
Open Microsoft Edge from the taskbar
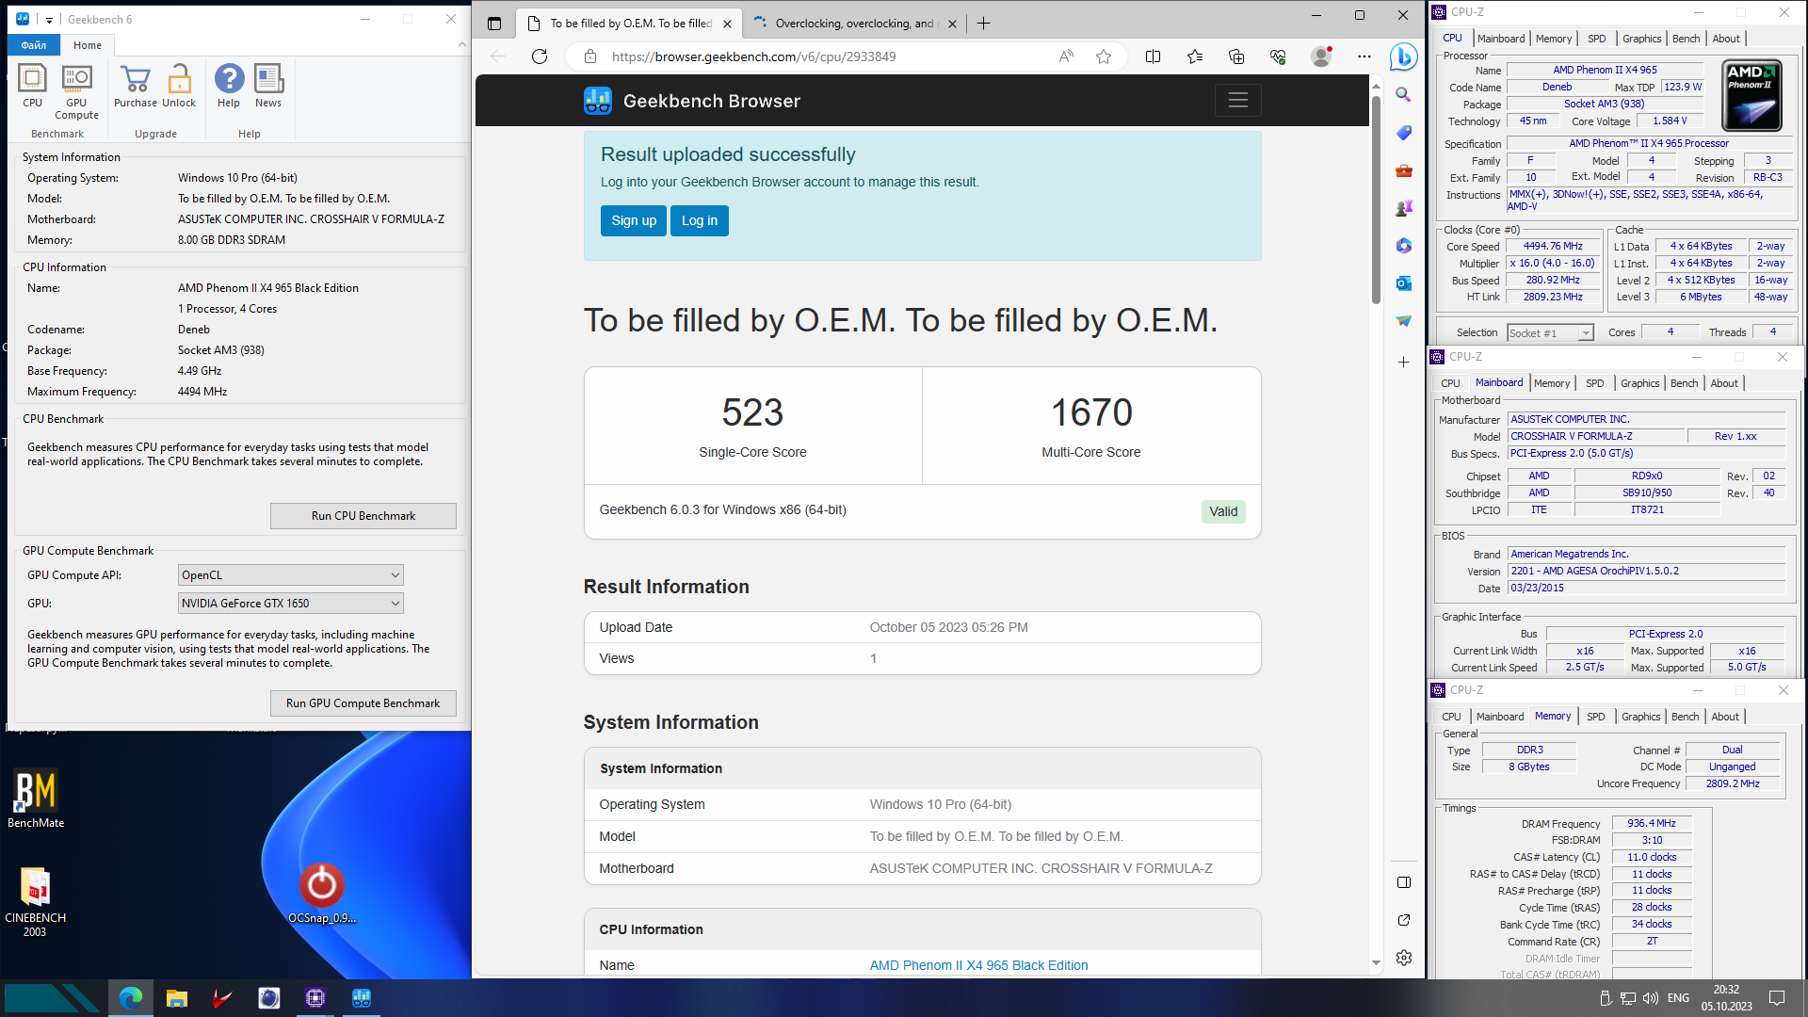click(x=131, y=998)
